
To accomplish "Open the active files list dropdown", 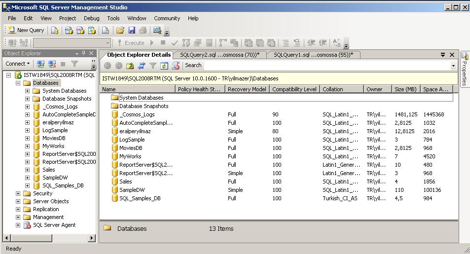I will coord(442,55).
